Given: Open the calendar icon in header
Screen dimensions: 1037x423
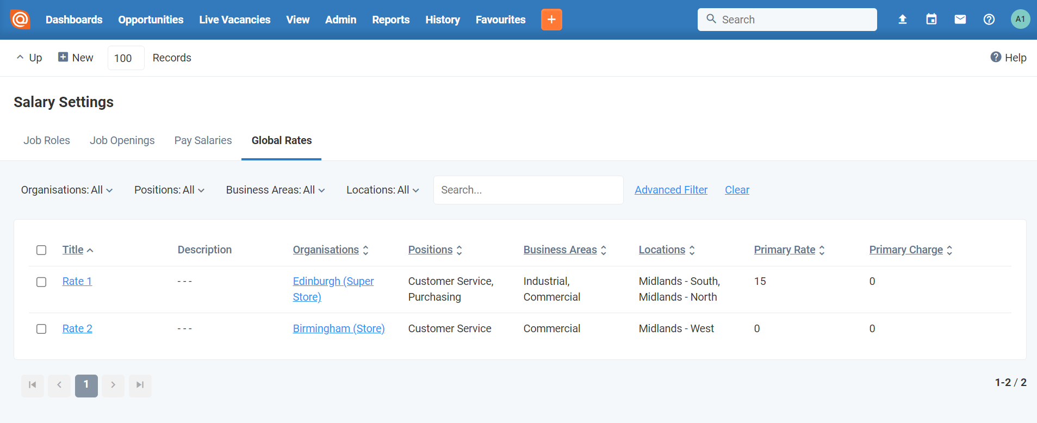Looking at the screenshot, I should 932,20.
